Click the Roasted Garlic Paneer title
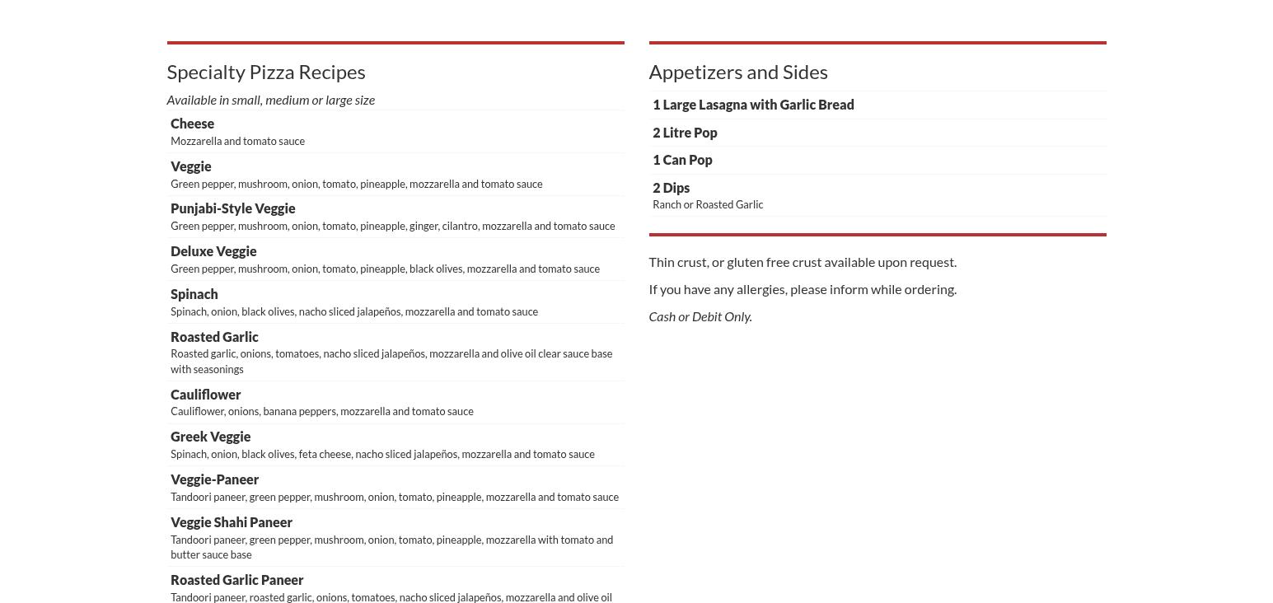Image resolution: width=1273 pixels, height=603 pixels. 236,580
